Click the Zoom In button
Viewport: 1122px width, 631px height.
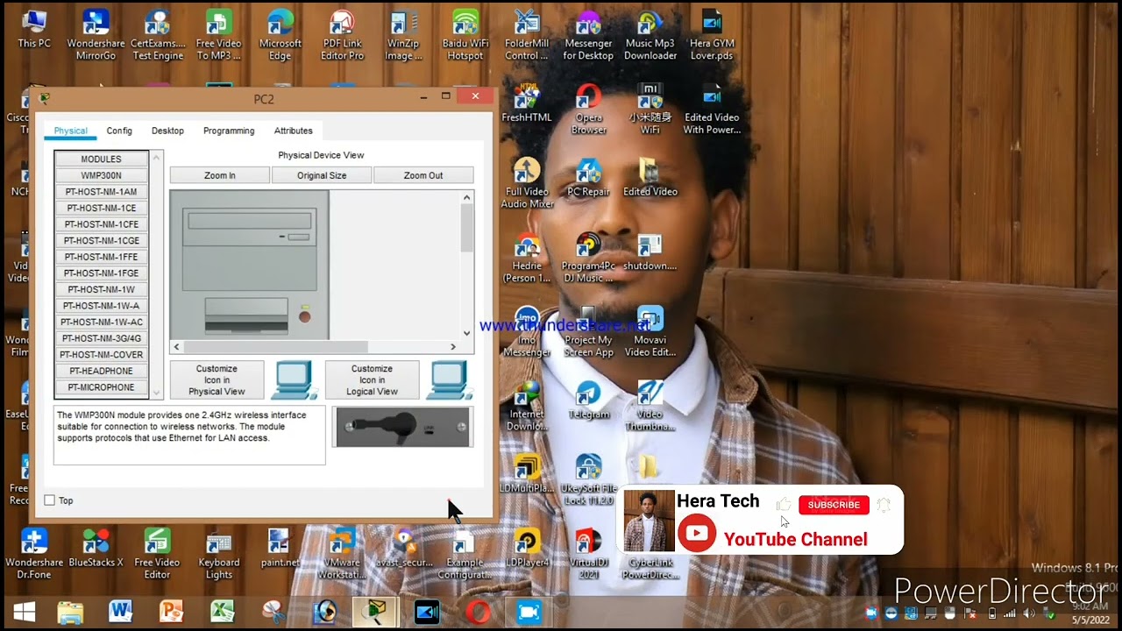click(220, 175)
